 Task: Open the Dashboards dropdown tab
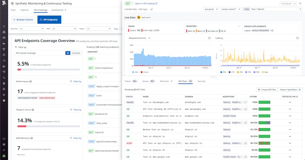pyautogui.click(x=59, y=10)
